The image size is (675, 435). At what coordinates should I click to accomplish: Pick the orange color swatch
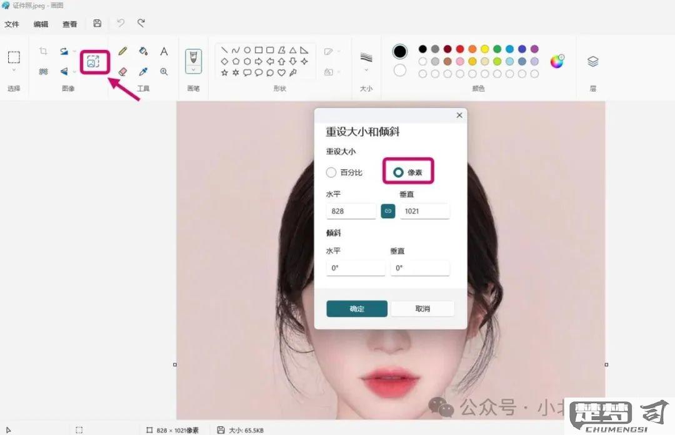pyautogui.click(x=472, y=49)
